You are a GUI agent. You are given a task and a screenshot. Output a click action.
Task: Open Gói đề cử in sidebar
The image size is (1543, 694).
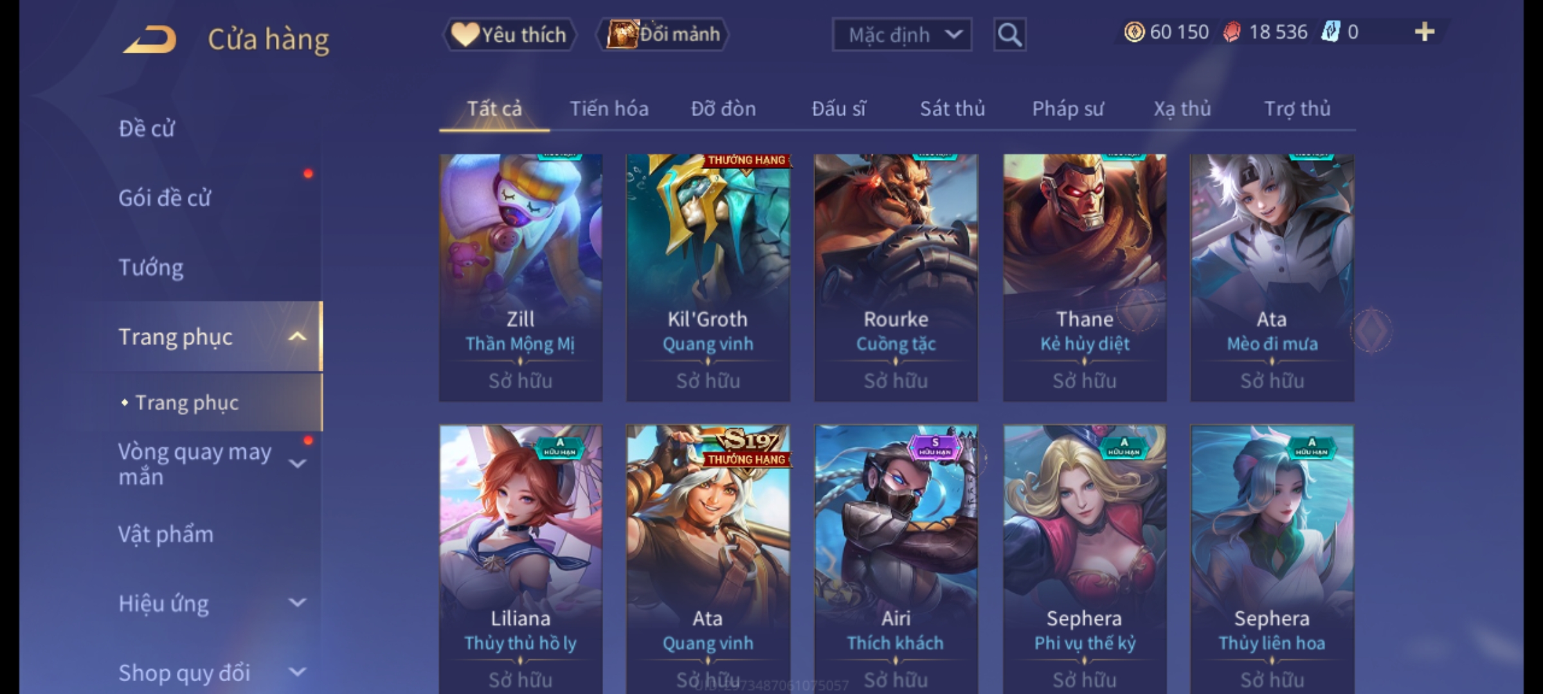[165, 198]
